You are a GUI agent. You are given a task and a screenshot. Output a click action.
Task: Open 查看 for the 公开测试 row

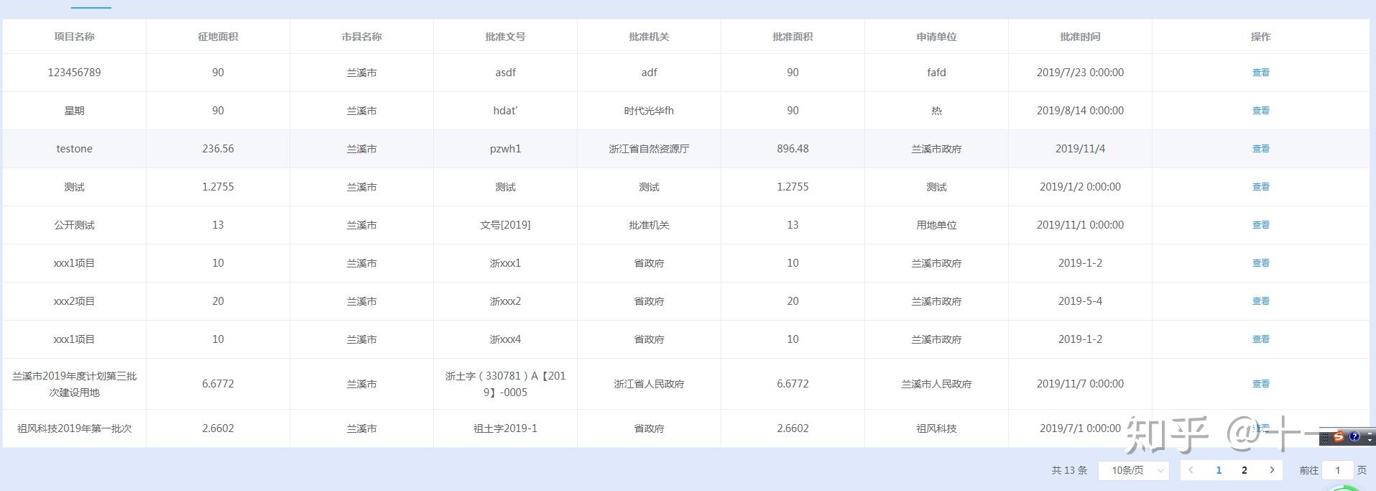pyautogui.click(x=1261, y=225)
